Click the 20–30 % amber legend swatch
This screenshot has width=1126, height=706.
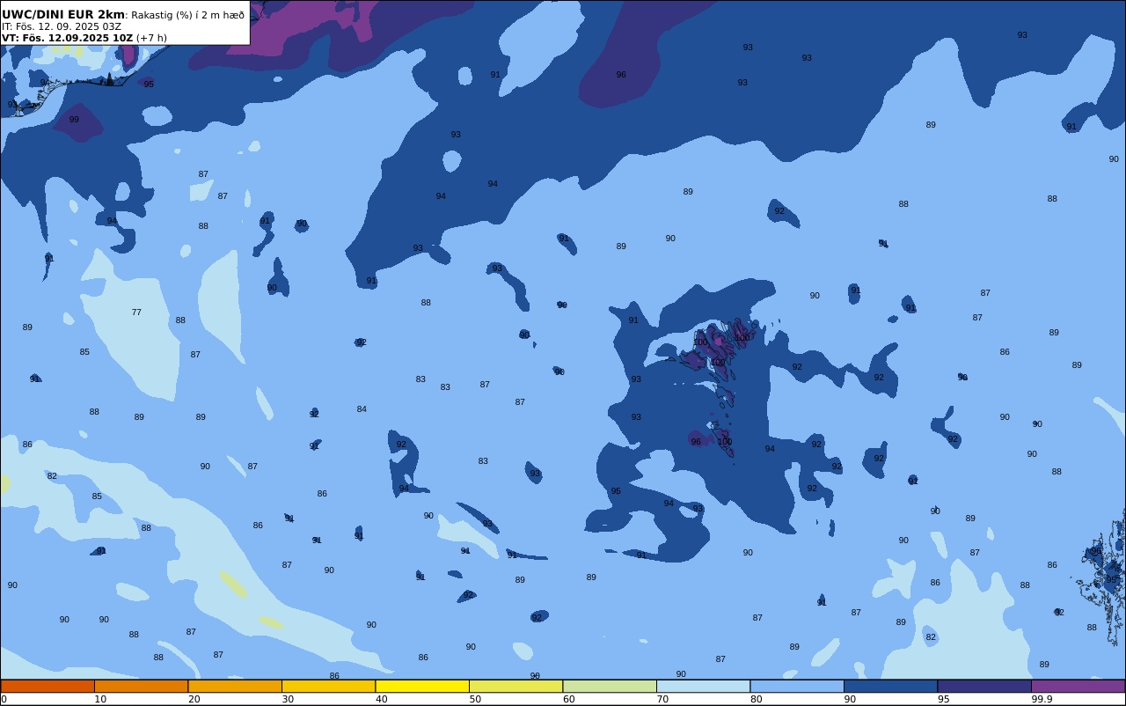tap(235, 686)
